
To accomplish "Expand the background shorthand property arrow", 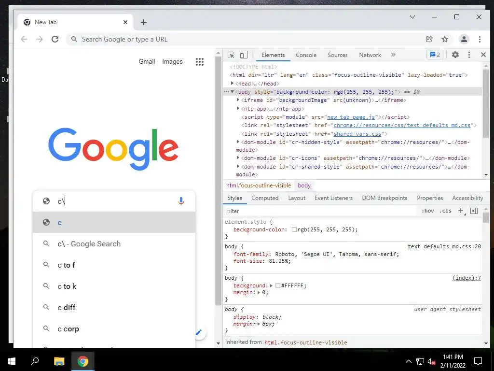I will 271,285.
